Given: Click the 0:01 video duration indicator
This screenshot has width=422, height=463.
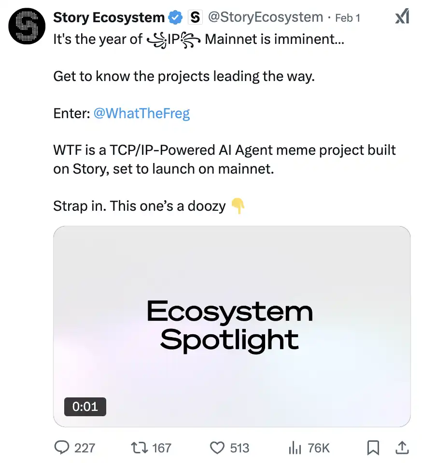Looking at the screenshot, I should (85, 407).
